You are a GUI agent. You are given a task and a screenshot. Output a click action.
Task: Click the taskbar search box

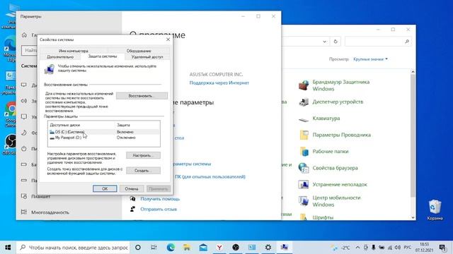pyautogui.click(x=74, y=248)
